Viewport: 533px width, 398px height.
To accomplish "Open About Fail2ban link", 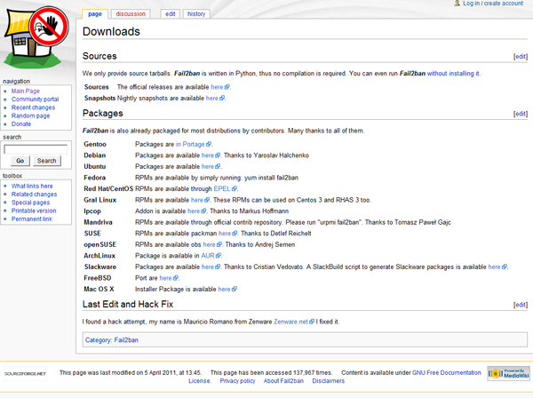I will pos(283,381).
